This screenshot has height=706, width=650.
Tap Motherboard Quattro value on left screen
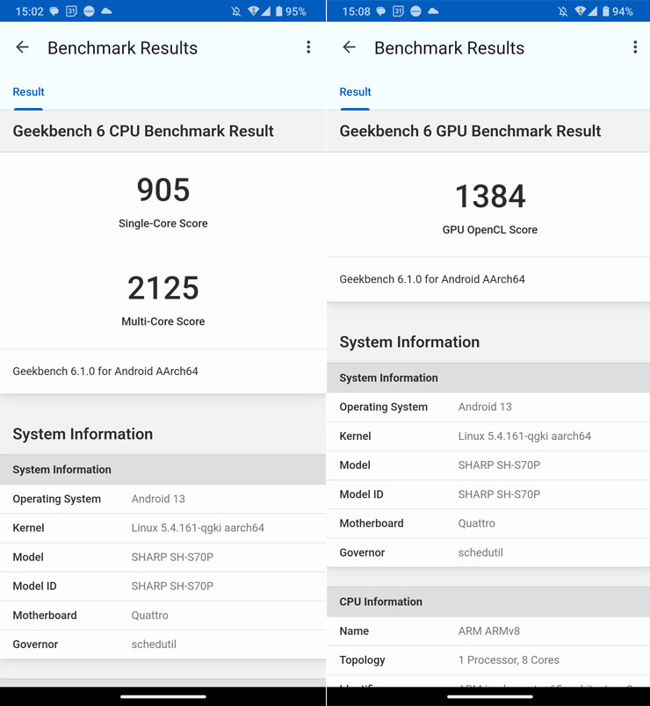(x=150, y=615)
